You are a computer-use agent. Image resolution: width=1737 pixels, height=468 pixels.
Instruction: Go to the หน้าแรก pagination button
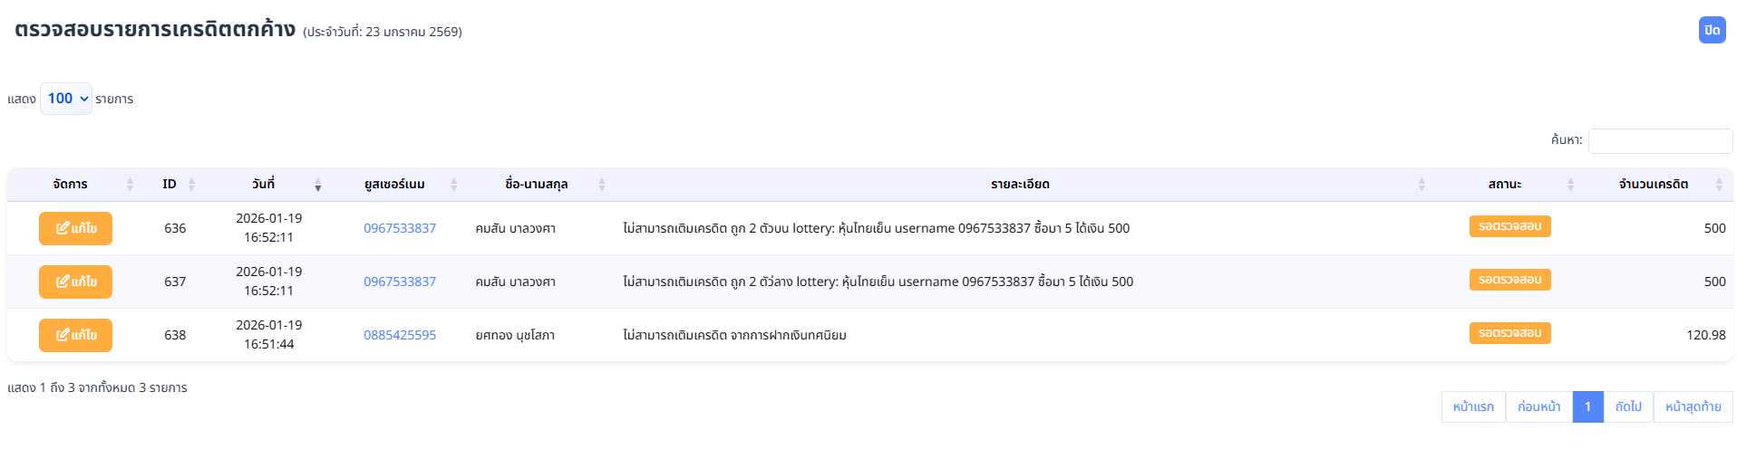[x=1473, y=406]
